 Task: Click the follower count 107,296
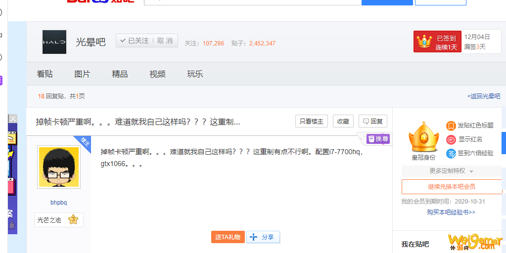pos(213,43)
